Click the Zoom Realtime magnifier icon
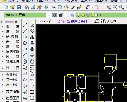The image size is (127, 102). pos(115,7)
